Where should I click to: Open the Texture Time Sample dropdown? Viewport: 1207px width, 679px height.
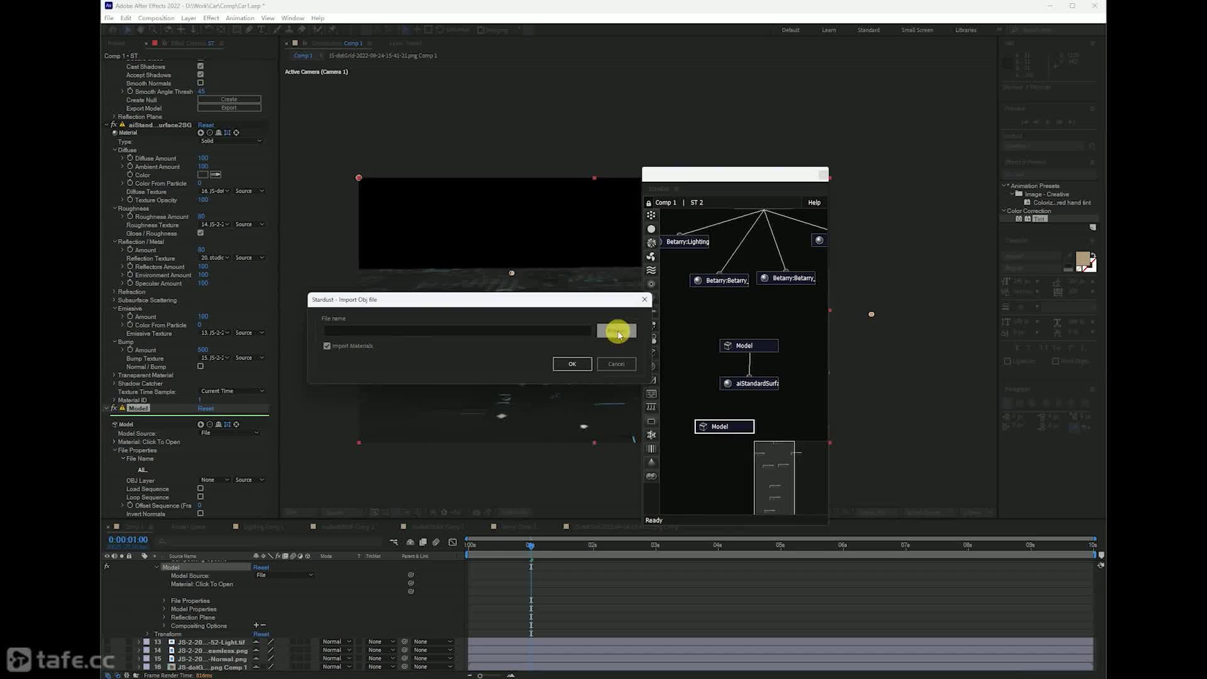click(231, 392)
